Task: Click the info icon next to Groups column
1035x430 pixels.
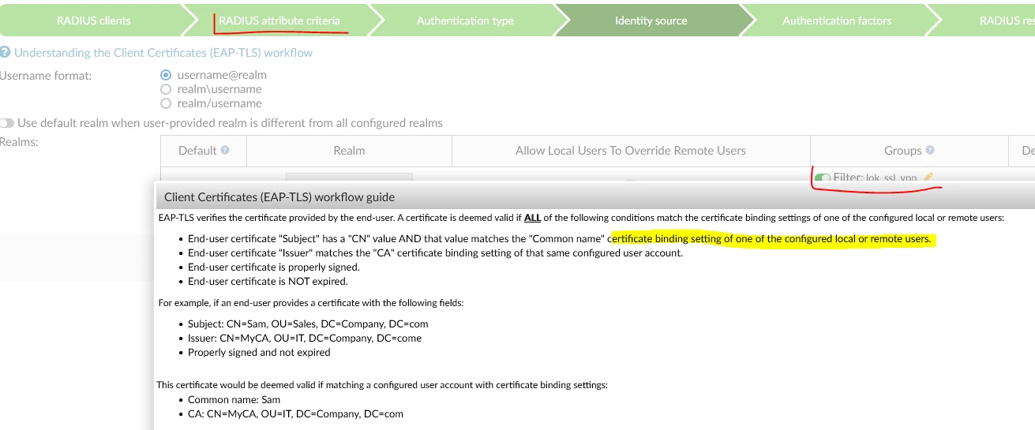Action: (930, 150)
